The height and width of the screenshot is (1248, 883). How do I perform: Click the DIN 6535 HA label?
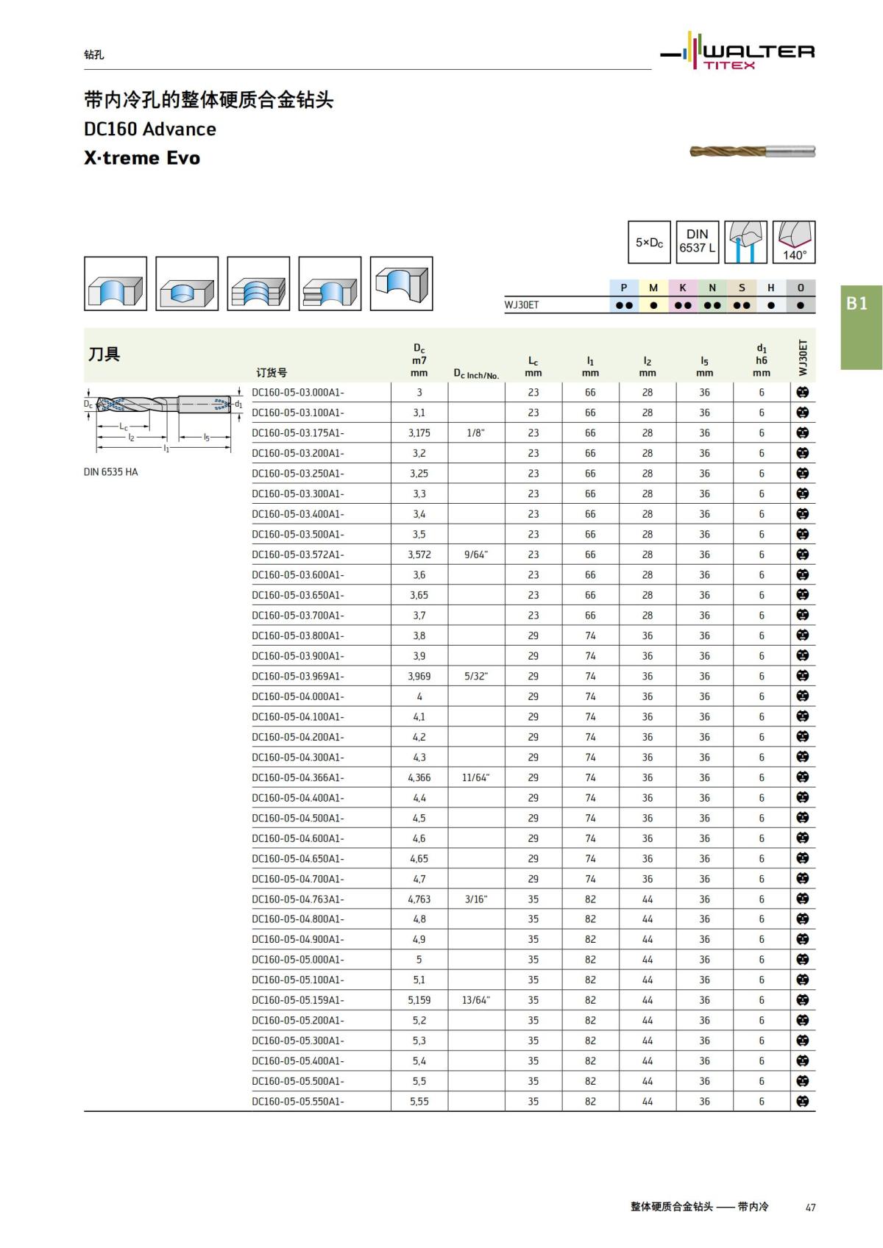pos(110,472)
